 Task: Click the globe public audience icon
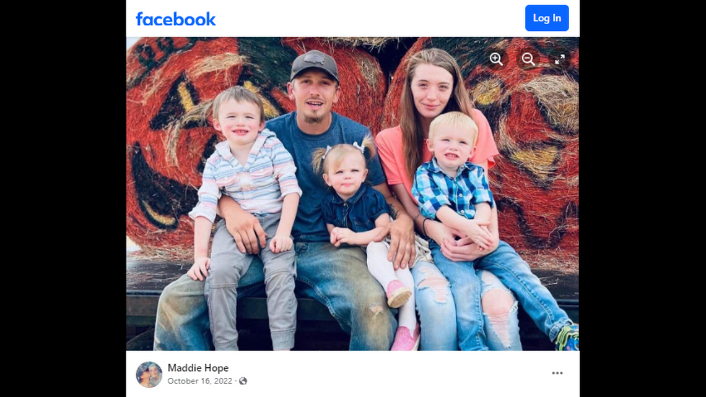pyautogui.click(x=243, y=382)
